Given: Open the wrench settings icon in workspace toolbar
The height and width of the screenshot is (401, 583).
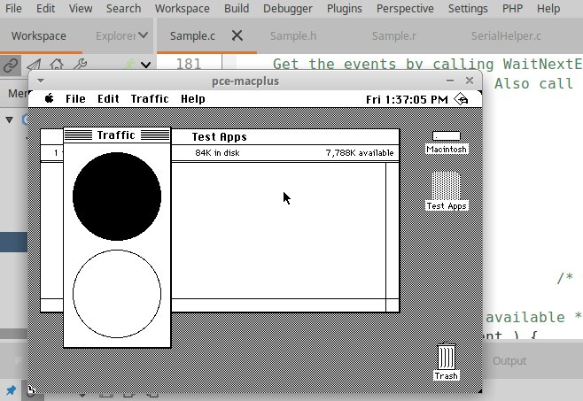Looking at the screenshot, I should (80, 65).
